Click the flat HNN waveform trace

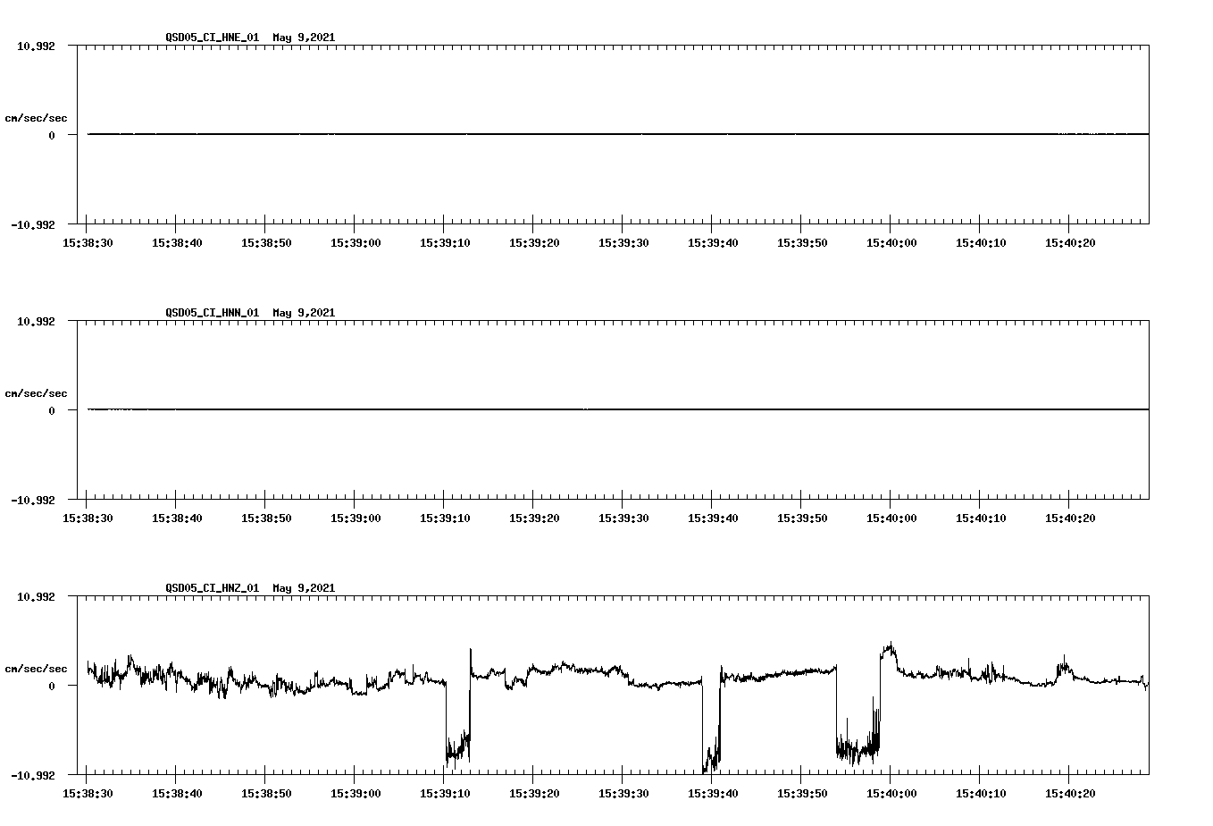click(536, 410)
